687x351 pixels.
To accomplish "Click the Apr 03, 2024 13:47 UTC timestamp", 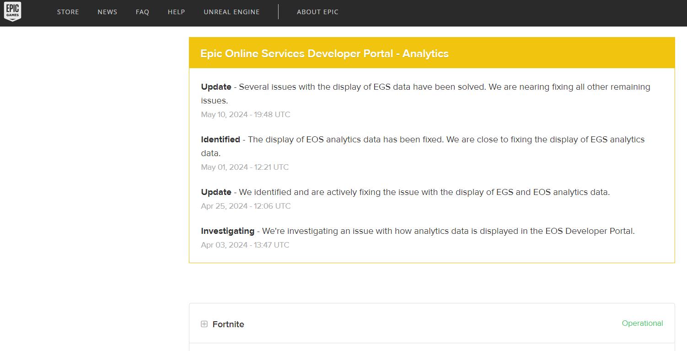I will 245,245.
